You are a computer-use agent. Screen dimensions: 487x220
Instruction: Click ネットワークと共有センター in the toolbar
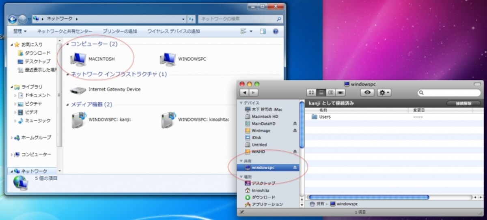pos(65,31)
